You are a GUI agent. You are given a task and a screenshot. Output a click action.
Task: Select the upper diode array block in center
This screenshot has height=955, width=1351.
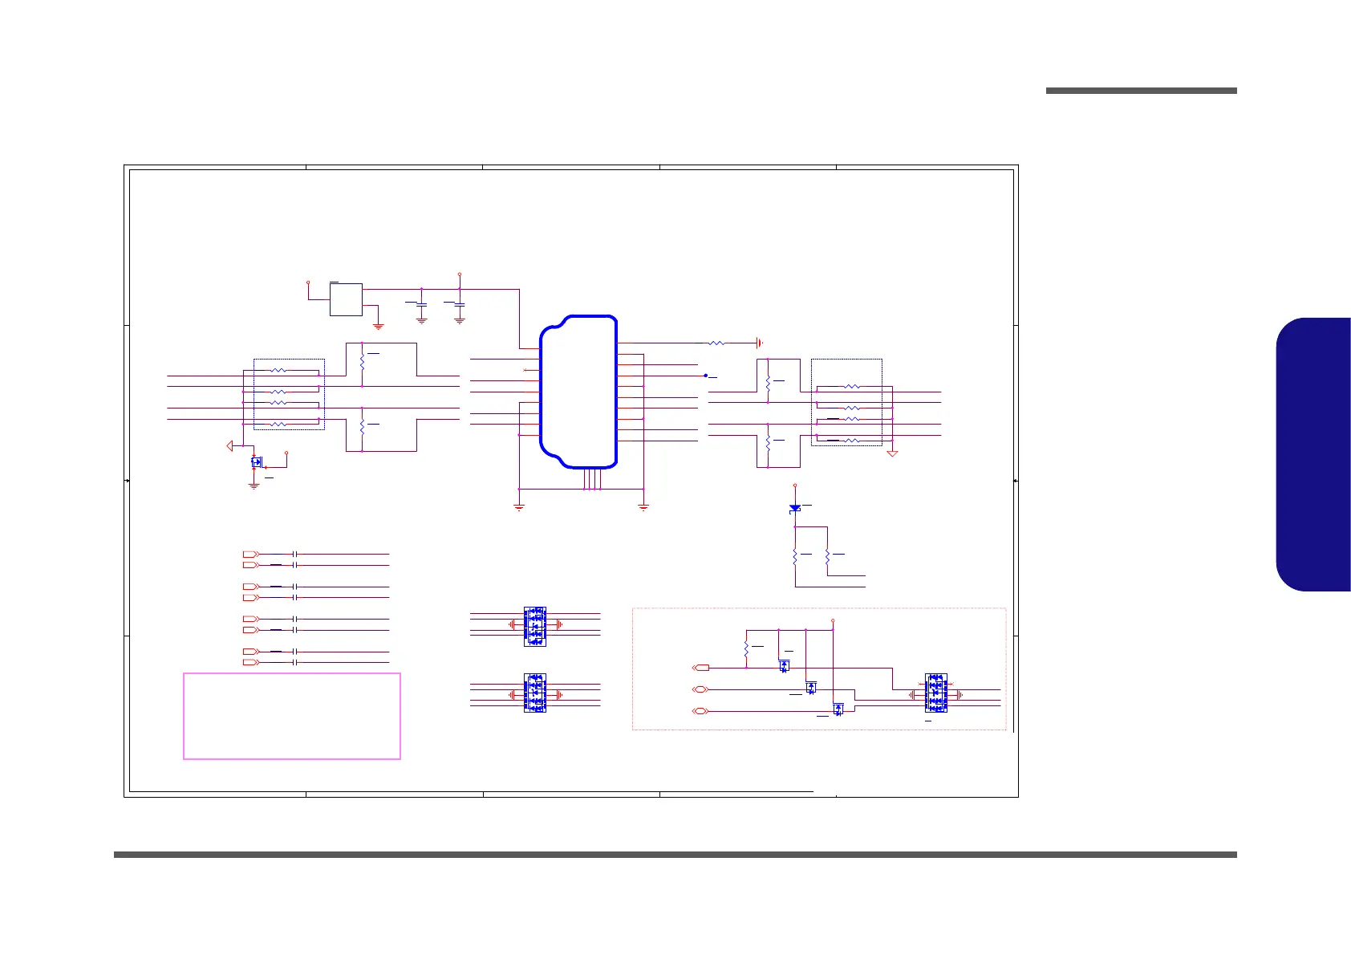(534, 627)
